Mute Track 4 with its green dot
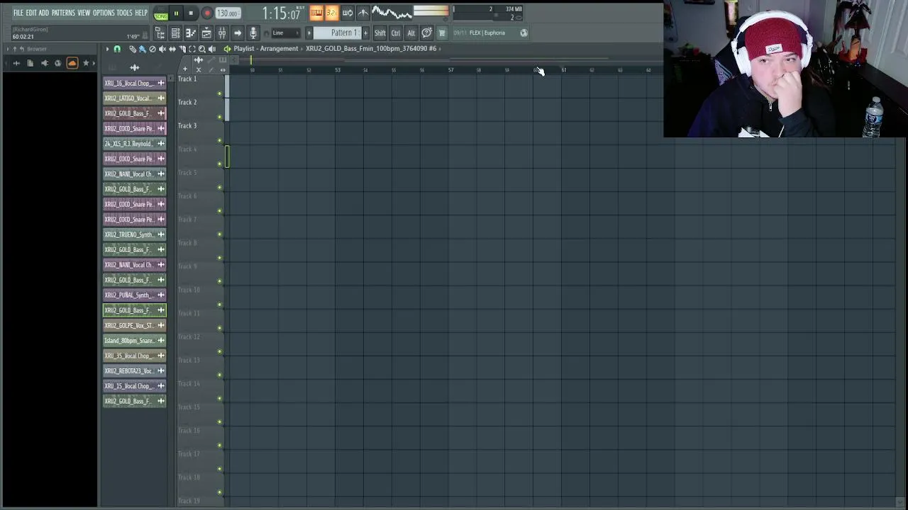The height and width of the screenshot is (510, 908). tap(219, 164)
